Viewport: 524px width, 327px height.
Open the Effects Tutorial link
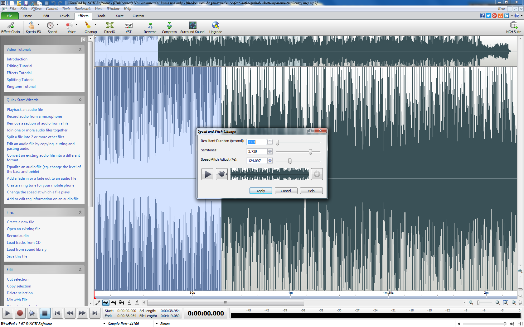tap(19, 73)
